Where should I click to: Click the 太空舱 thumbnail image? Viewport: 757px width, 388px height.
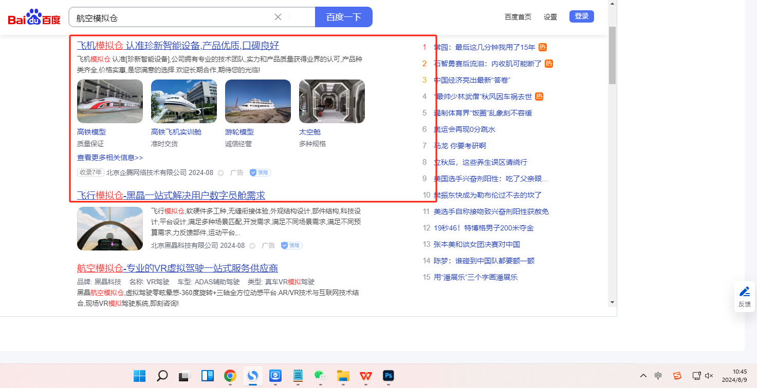[331, 101]
